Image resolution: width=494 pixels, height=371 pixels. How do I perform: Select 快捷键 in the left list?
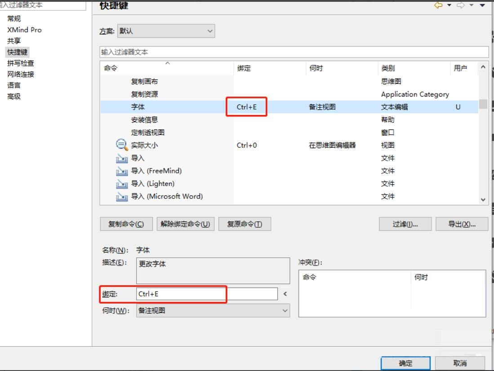(18, 52)
